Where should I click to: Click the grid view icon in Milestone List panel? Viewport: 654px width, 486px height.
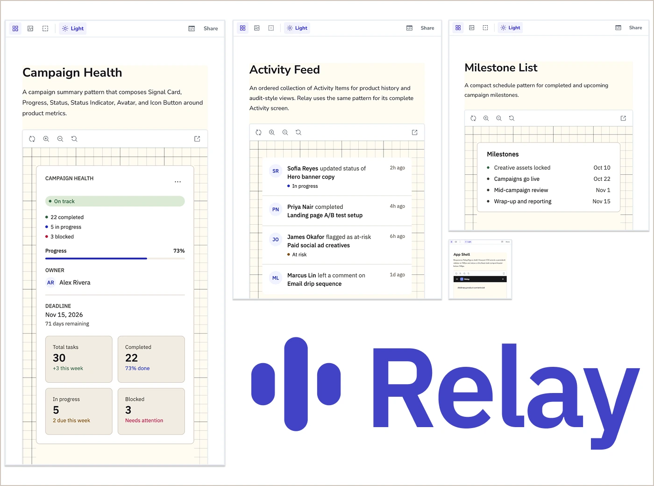pos(458,28)
